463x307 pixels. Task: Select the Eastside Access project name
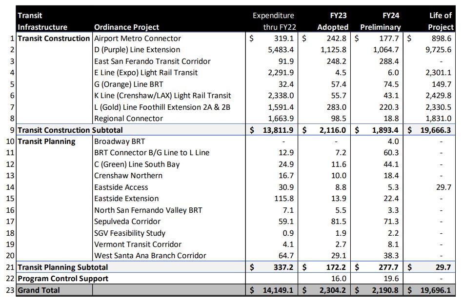(x=121, y=187)
